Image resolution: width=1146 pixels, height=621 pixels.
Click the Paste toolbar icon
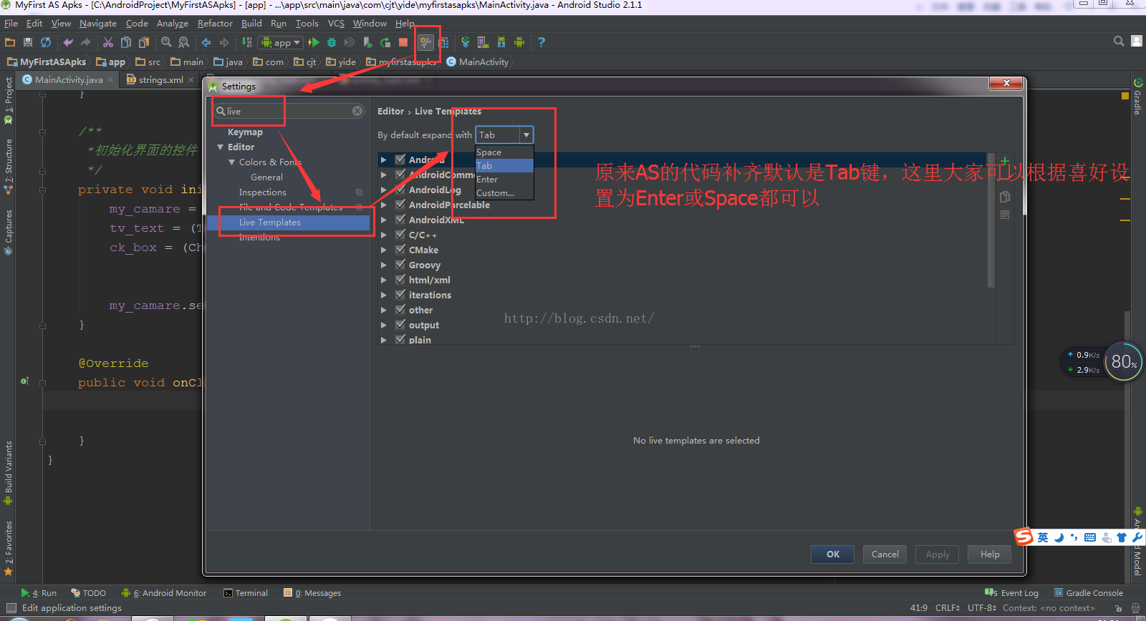click(144, 42)
